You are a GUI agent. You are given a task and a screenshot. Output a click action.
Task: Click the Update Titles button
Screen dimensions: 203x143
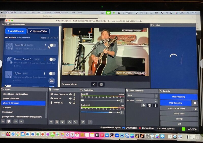(38, 31)
